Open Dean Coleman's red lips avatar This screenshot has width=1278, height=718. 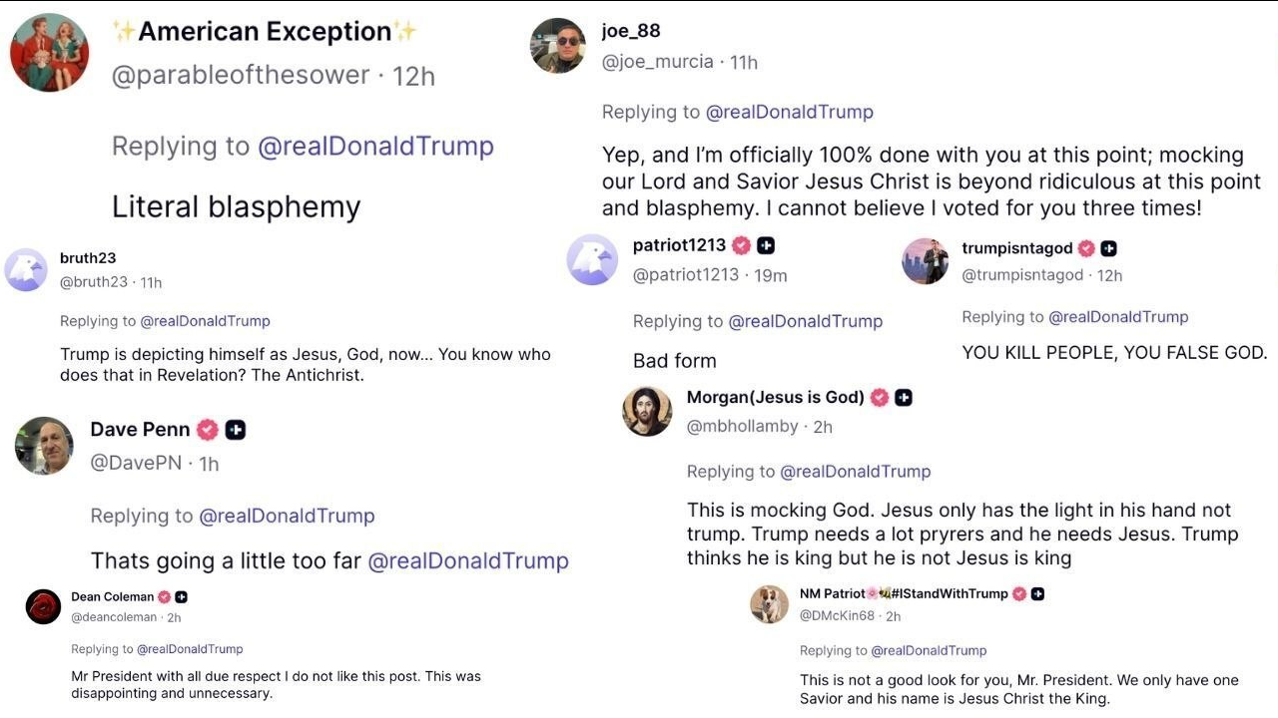point(43,606)
